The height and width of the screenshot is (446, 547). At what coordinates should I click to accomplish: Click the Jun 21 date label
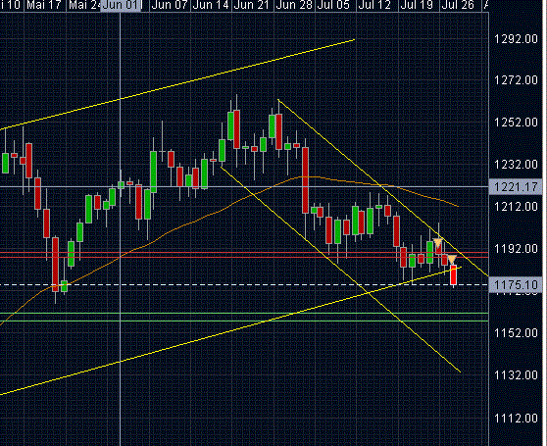click(252, 5)
